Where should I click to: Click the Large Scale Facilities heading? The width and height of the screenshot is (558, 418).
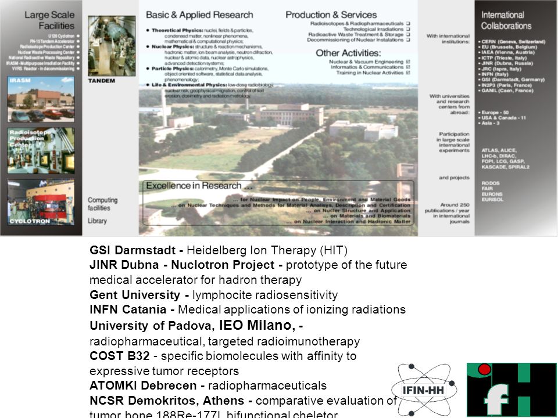coord(49,20)
